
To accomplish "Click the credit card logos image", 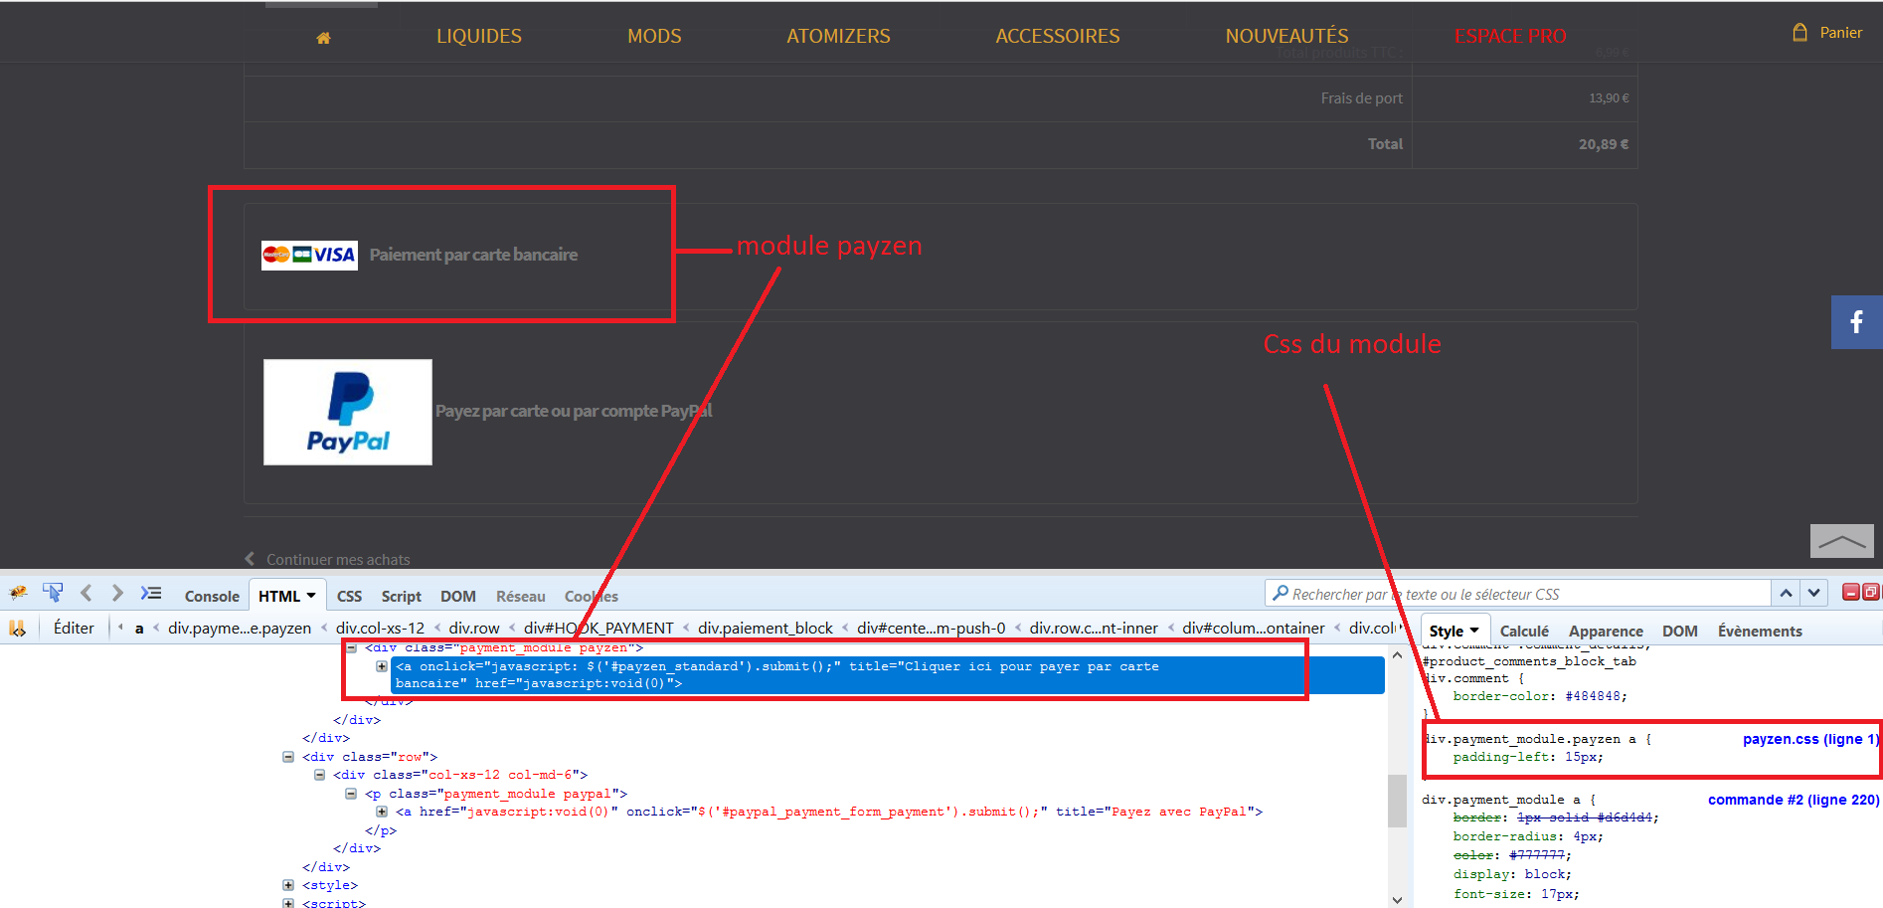I will pyautogui.click(x=309, y=256).
